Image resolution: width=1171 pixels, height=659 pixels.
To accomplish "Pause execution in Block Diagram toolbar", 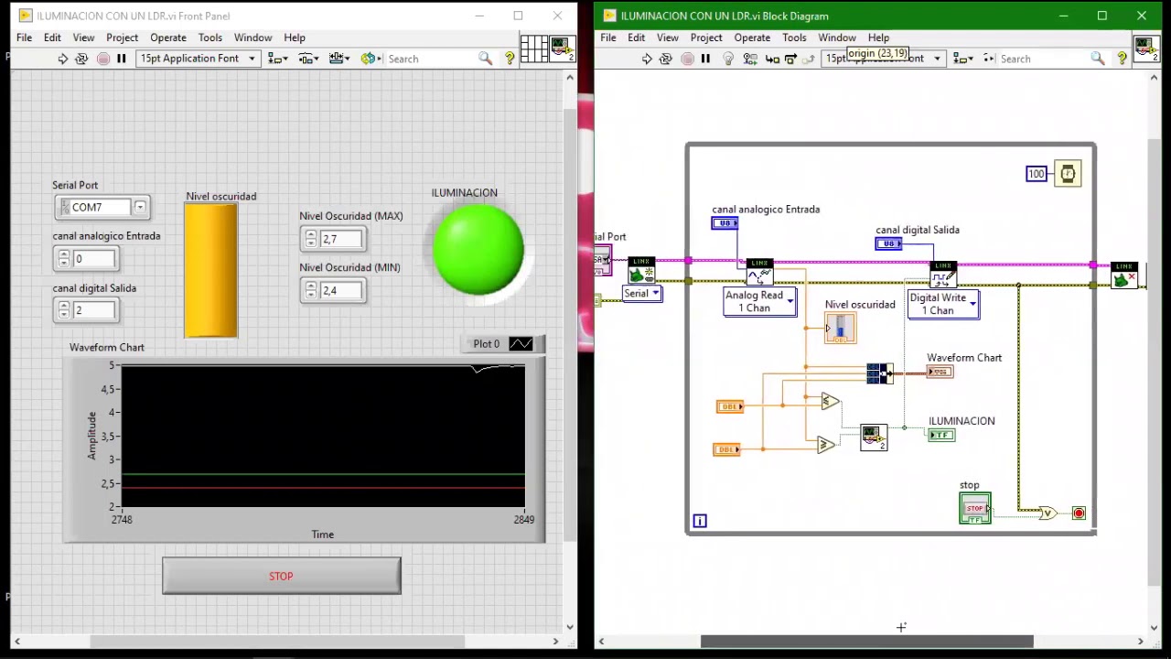I will (x=705, y=59).
